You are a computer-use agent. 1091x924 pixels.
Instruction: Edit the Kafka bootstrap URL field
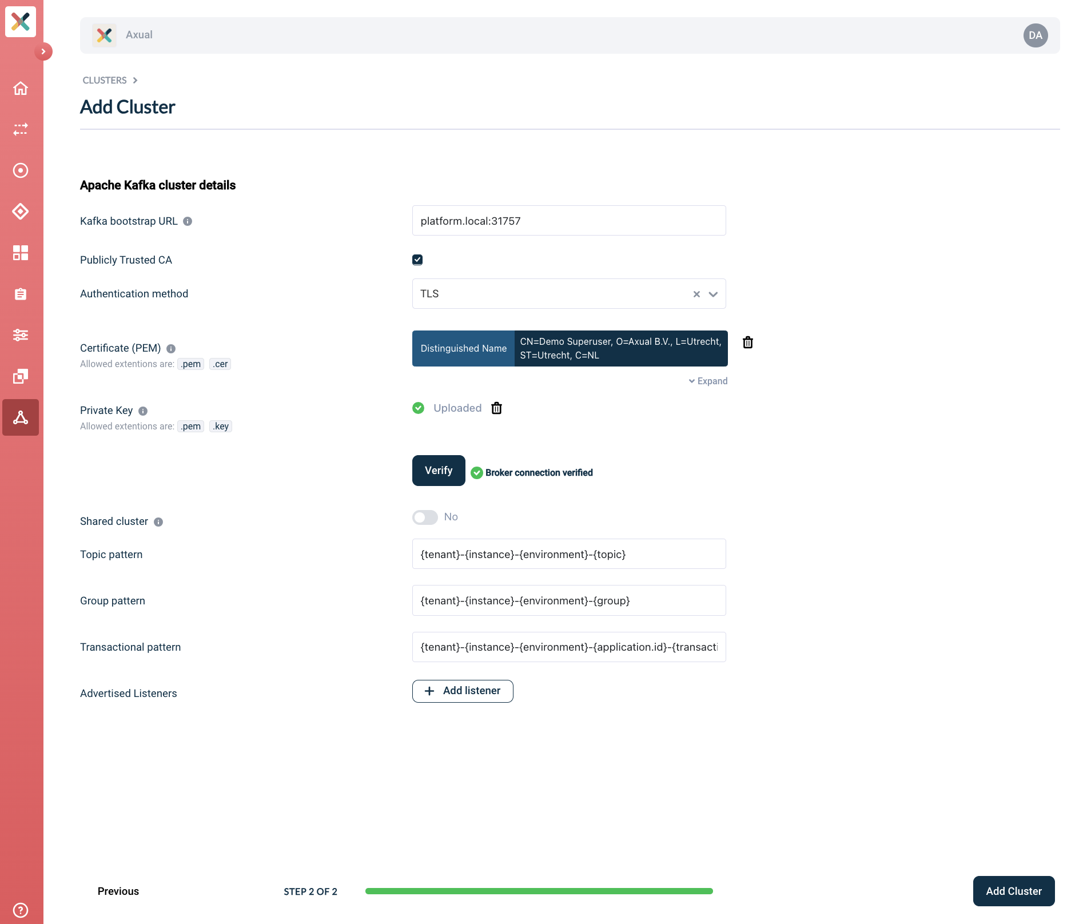pos(569,221)
